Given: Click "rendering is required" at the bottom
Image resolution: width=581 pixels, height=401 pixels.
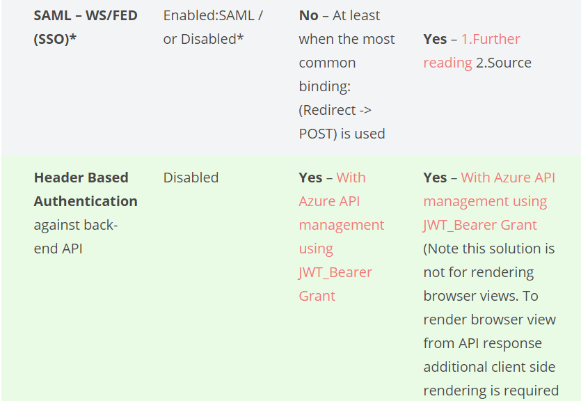Looking at the screenshot, I should [x=491, y=391].
